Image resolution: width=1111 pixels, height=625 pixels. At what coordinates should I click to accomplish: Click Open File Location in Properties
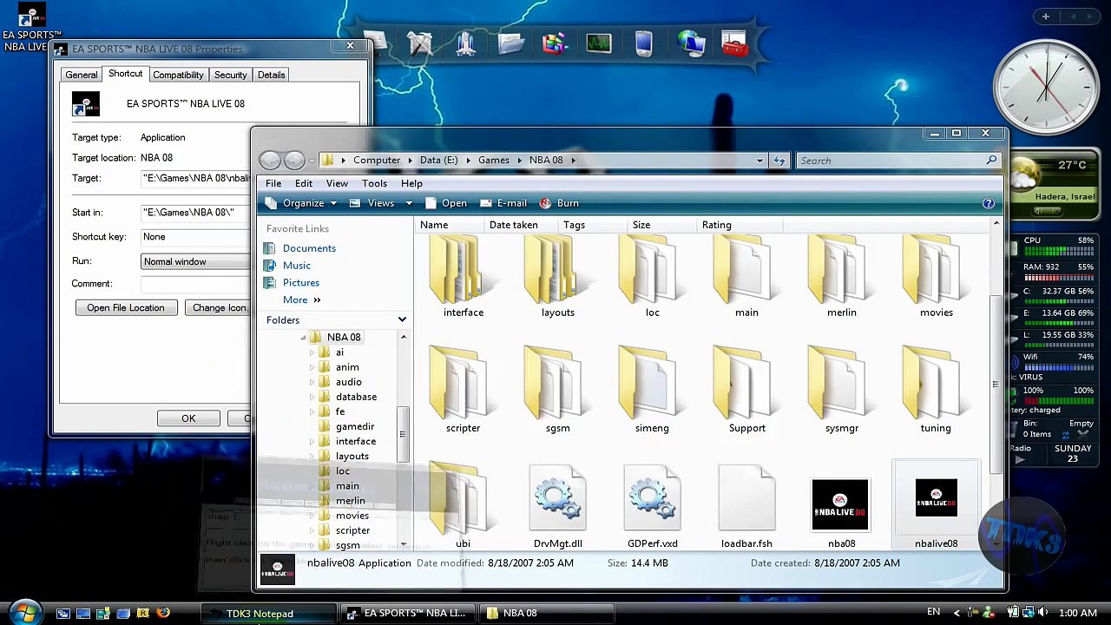pos(126,307)
